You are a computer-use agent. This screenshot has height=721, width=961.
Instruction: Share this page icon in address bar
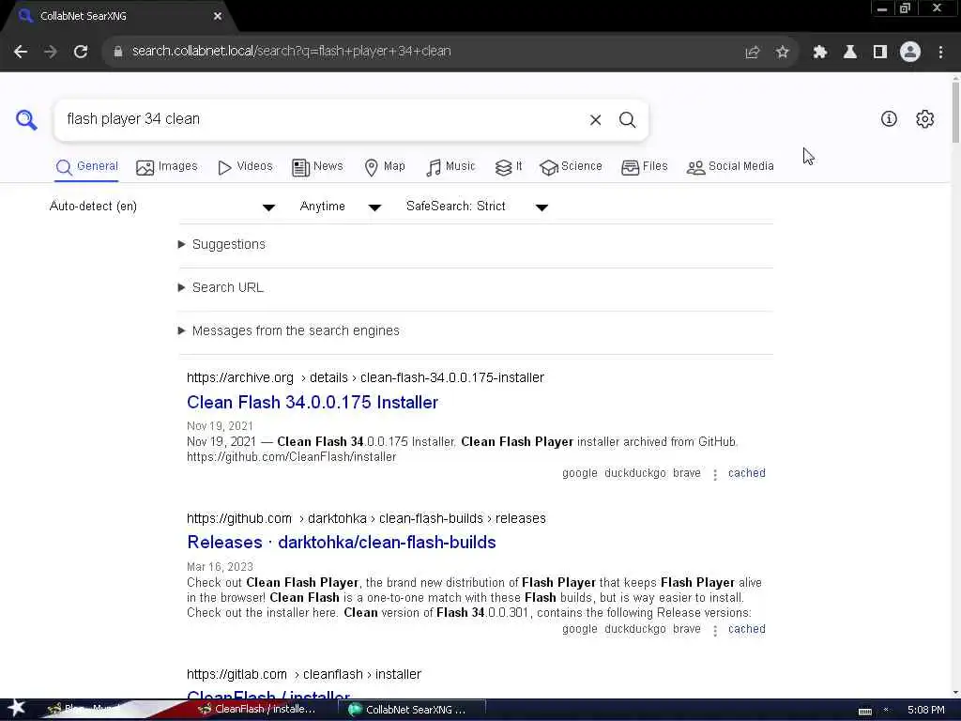click(x=752, y=53)
